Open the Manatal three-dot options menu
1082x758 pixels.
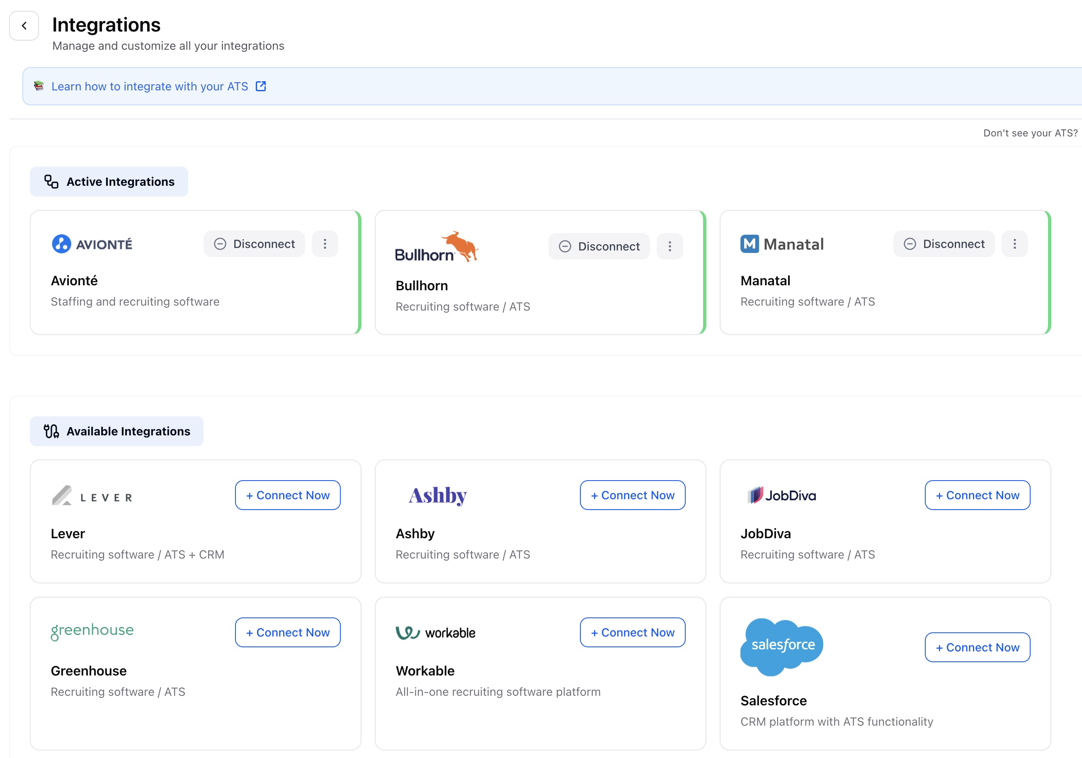coord(1014,244)
